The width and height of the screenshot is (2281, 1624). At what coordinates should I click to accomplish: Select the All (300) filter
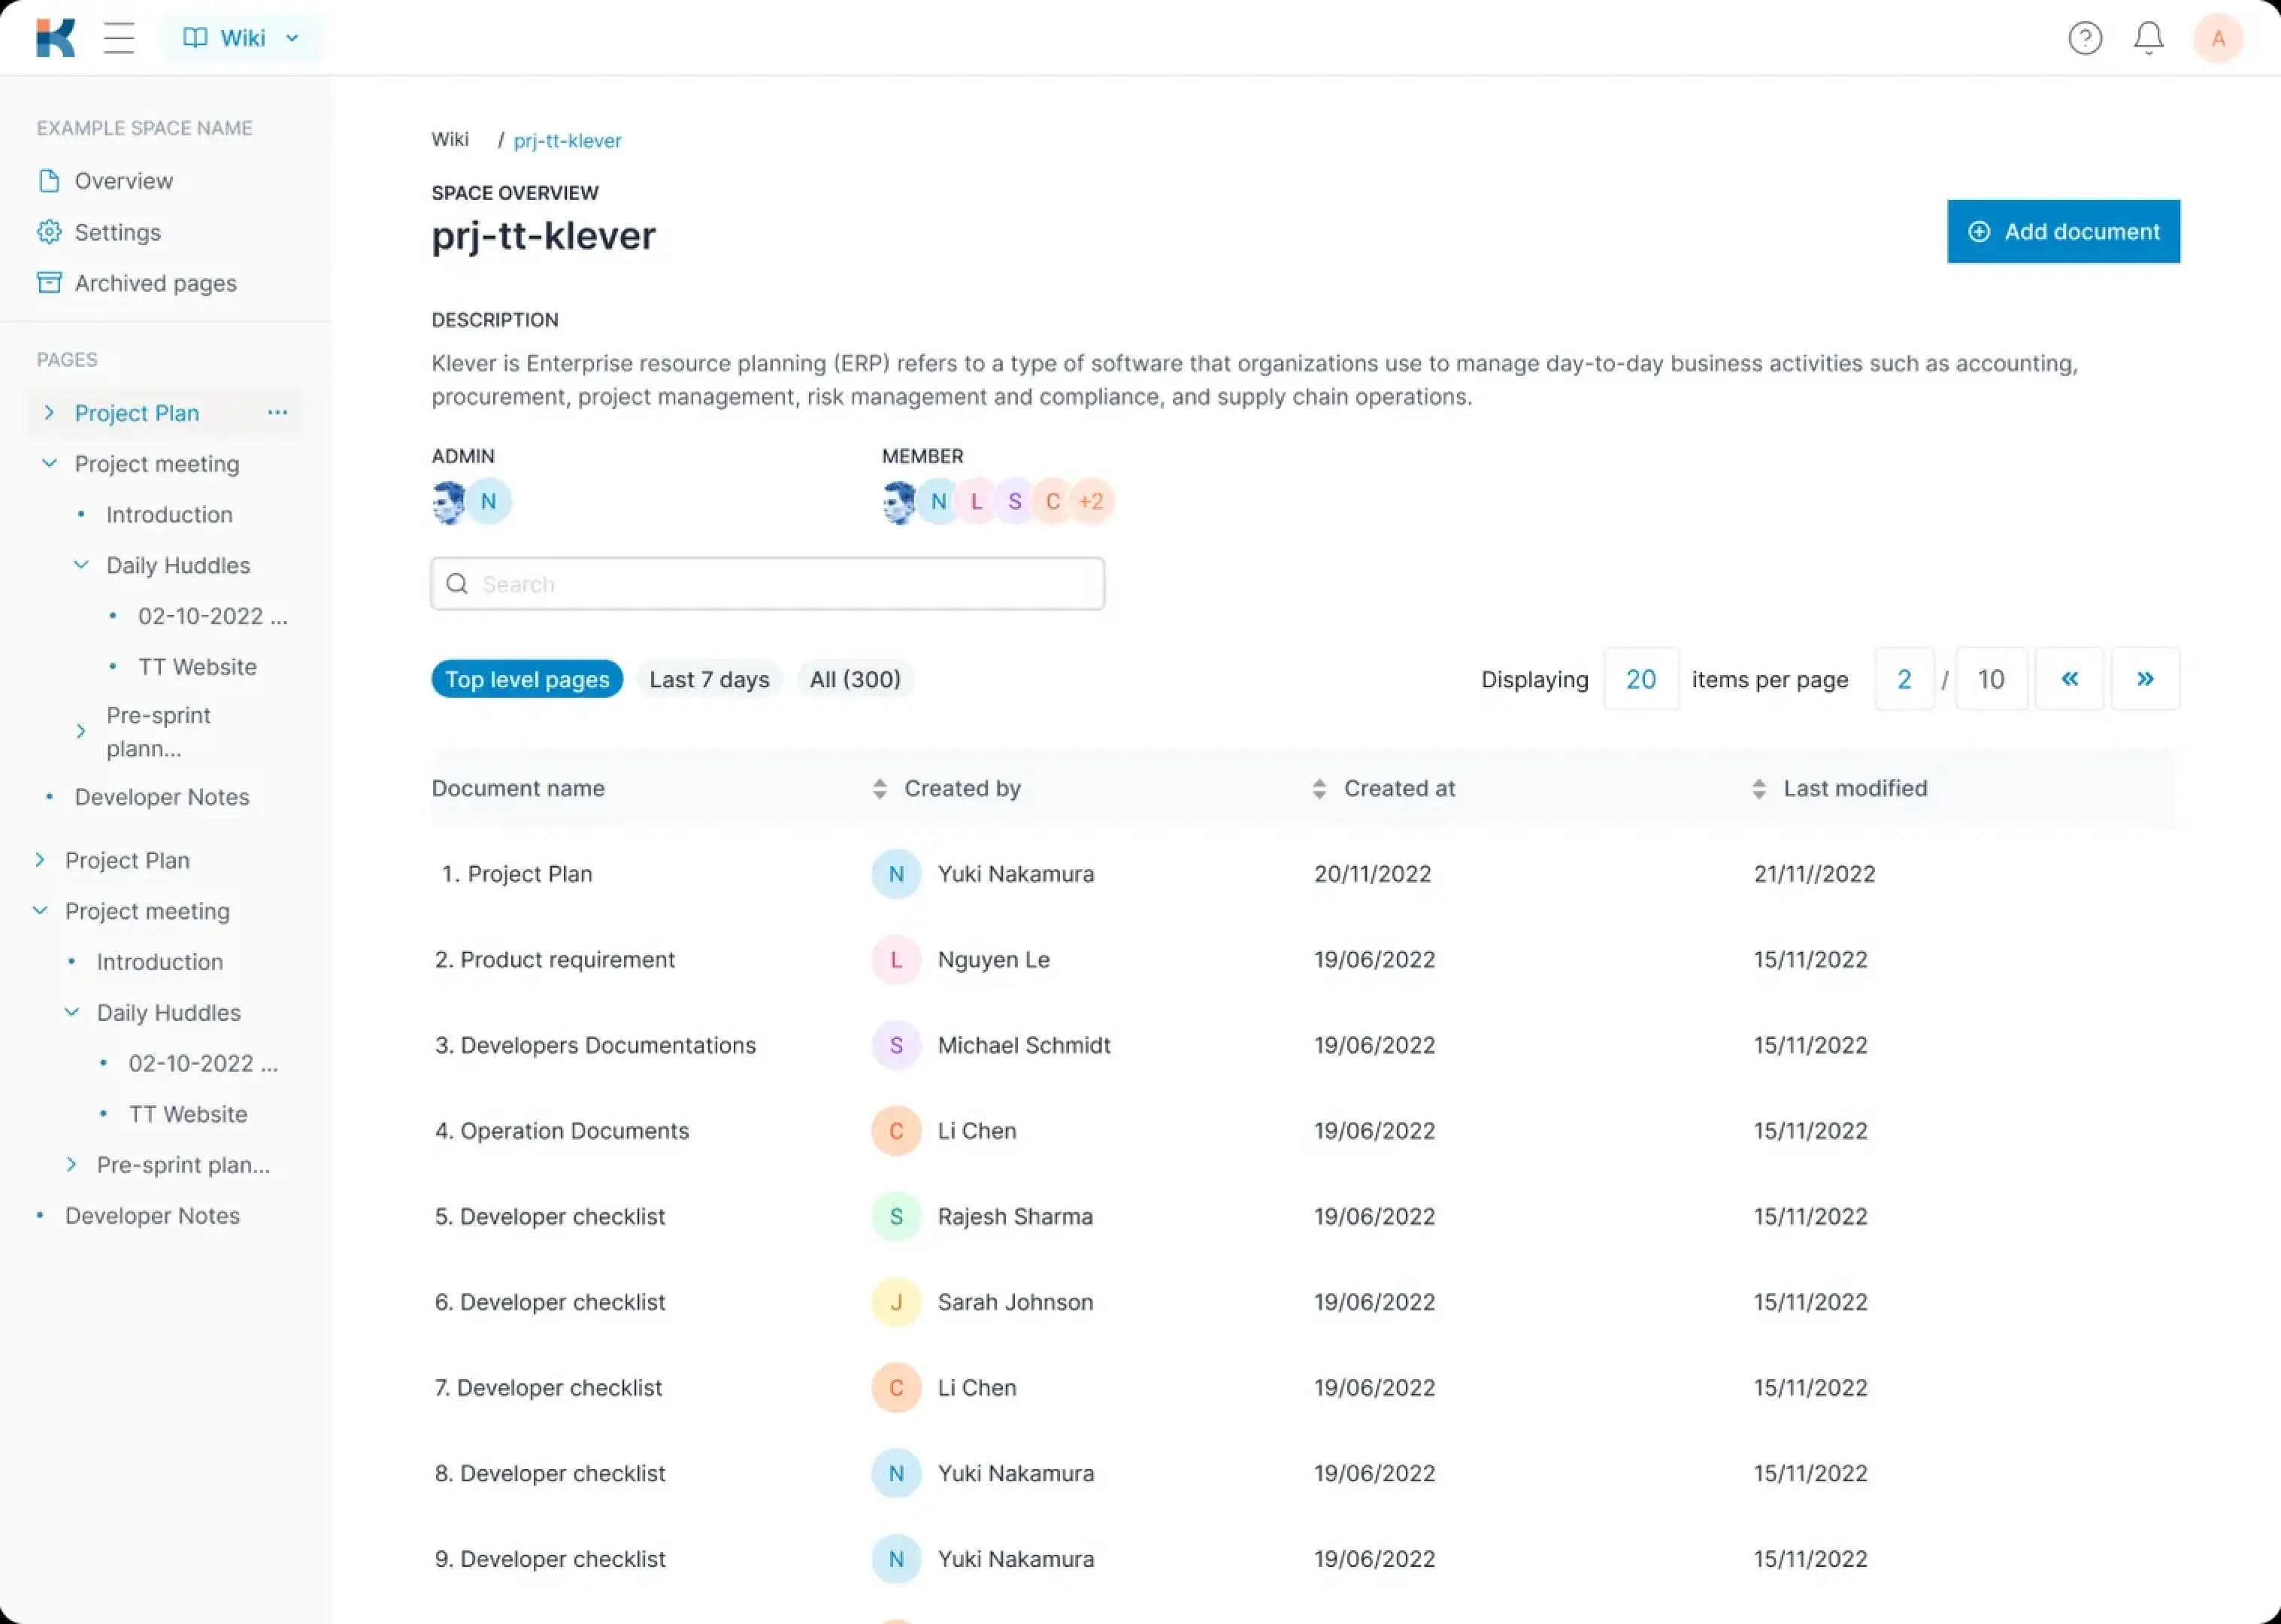click(854, 679)
